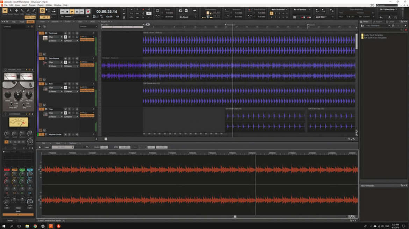
Task: Select the Draw tool
Action: click(28, 11)
